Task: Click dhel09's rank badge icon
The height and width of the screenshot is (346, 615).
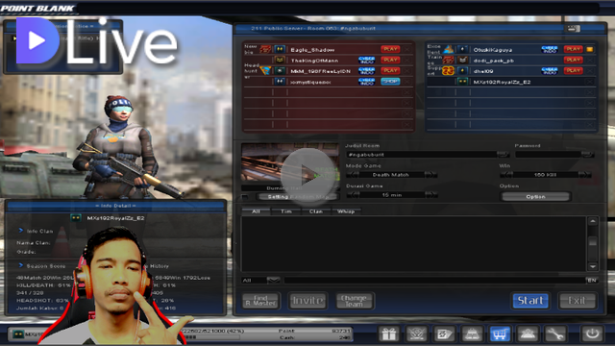Action: click(463, 71)
